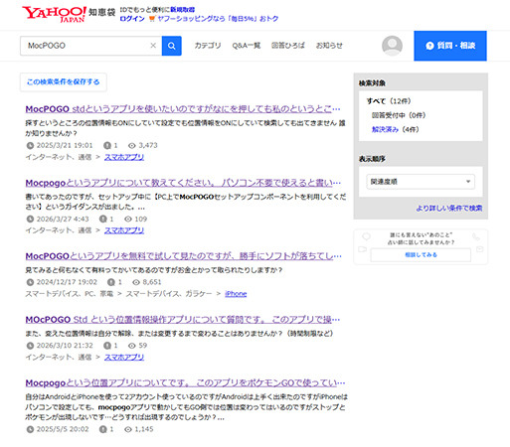This screenshot has height=447, width=510.
Task: Click the clock icon next to 2024/12/17 19:02
Action: [x=30, y=282]
